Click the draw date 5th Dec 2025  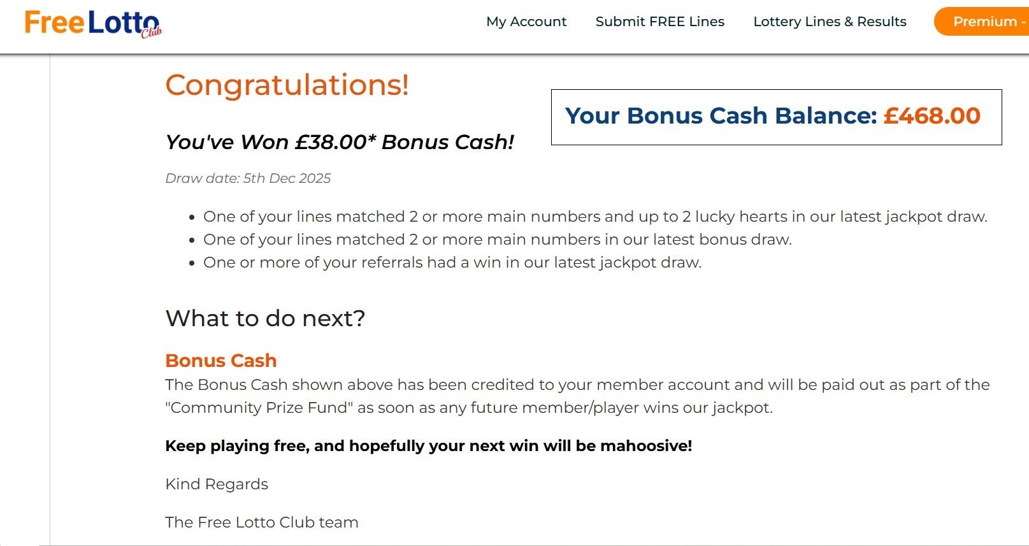[x=248, y=178]
